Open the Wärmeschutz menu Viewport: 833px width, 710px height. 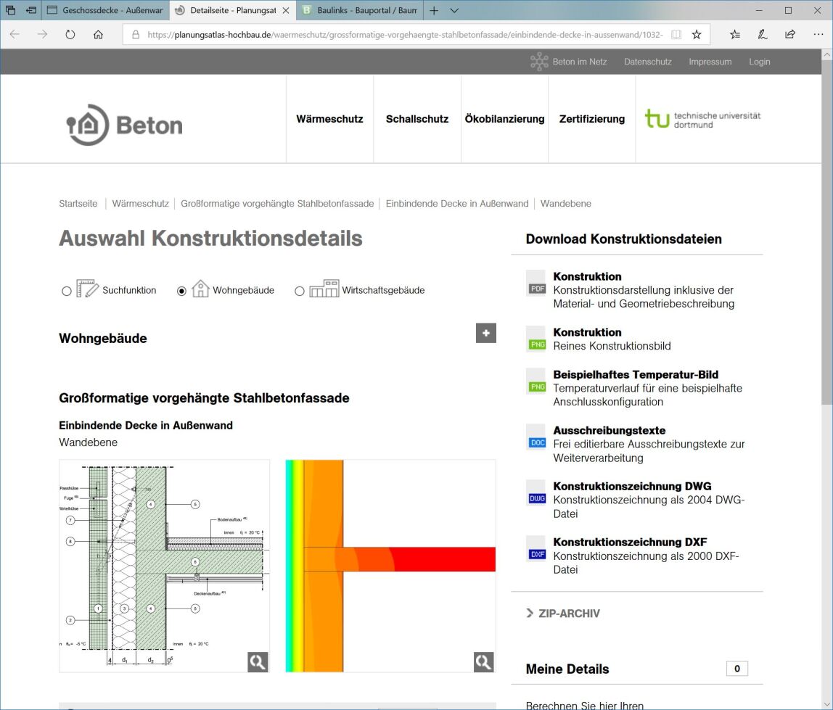tap(329, 119)
